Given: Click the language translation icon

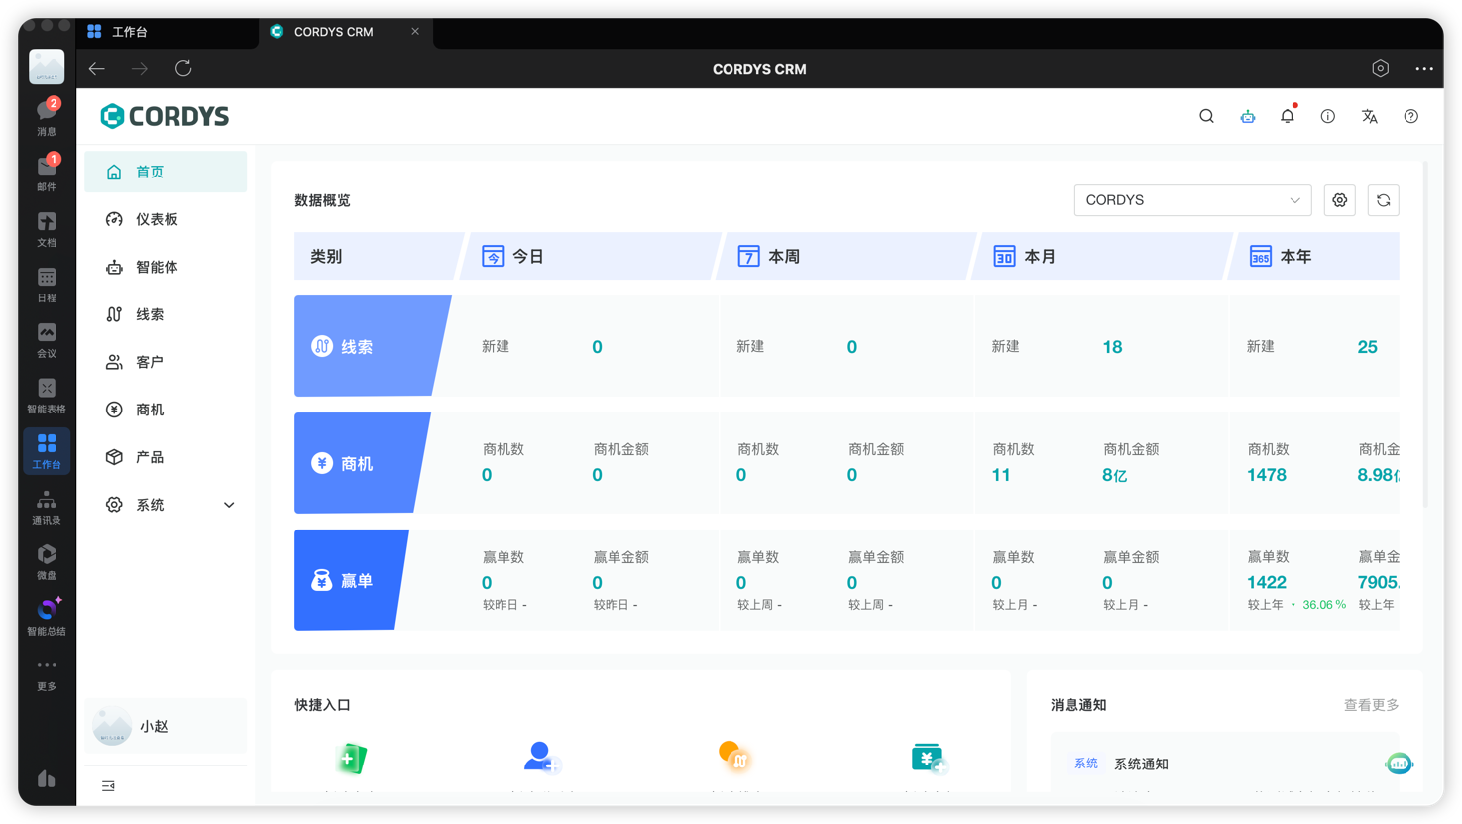Looking at the screenshot, I should tap(1369, 116).
